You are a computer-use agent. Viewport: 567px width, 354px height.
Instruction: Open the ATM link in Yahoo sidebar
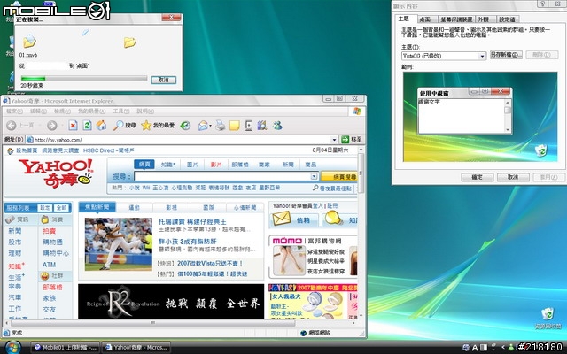(x=49, y=265)
